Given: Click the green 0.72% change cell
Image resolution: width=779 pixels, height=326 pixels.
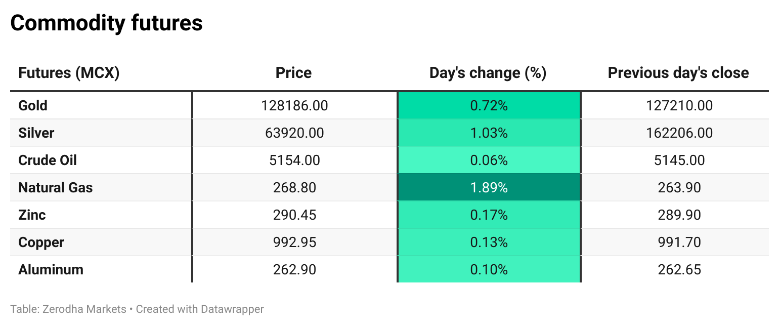Looking at the screenshot, I should tap(489, 106).
